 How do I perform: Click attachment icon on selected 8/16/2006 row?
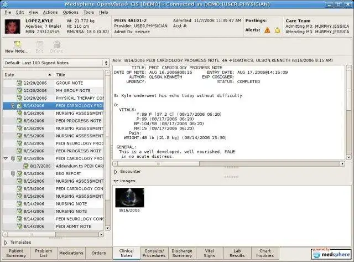(x=13, y=106)
